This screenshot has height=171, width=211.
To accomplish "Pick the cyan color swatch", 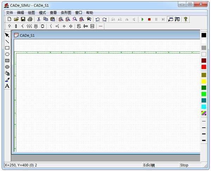I will tap(204, 107).
